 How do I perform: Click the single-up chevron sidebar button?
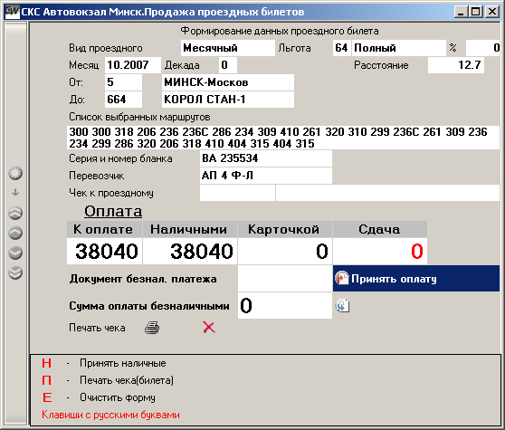click(x=15, y=233)
